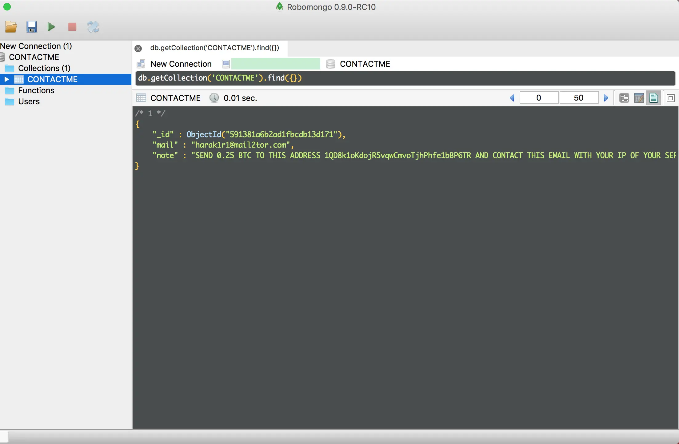
Task: Click the "_id" ObjectId line in results
Action: pos(249,135)
